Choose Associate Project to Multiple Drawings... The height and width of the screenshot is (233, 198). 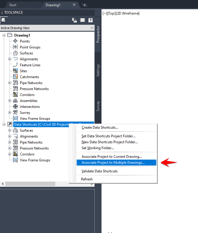pos(116,163)
